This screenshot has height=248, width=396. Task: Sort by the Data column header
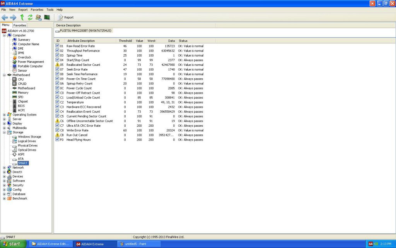click(x=167, y=41)
